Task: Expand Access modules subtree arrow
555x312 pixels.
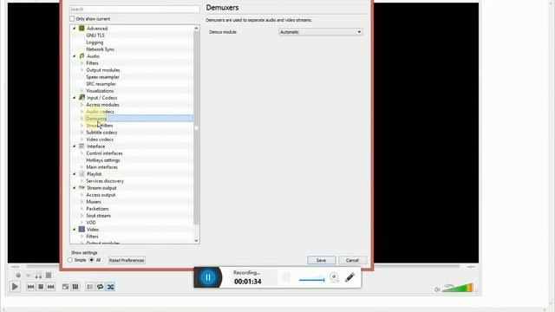Action: (82, 105)
